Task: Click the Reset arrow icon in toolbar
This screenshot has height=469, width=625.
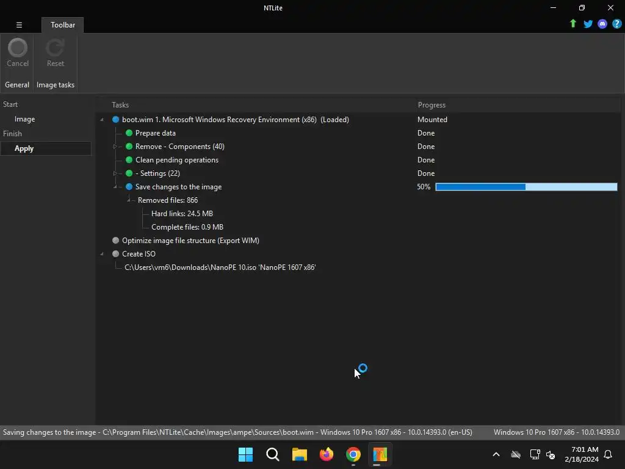Action: tap(55, 48)
